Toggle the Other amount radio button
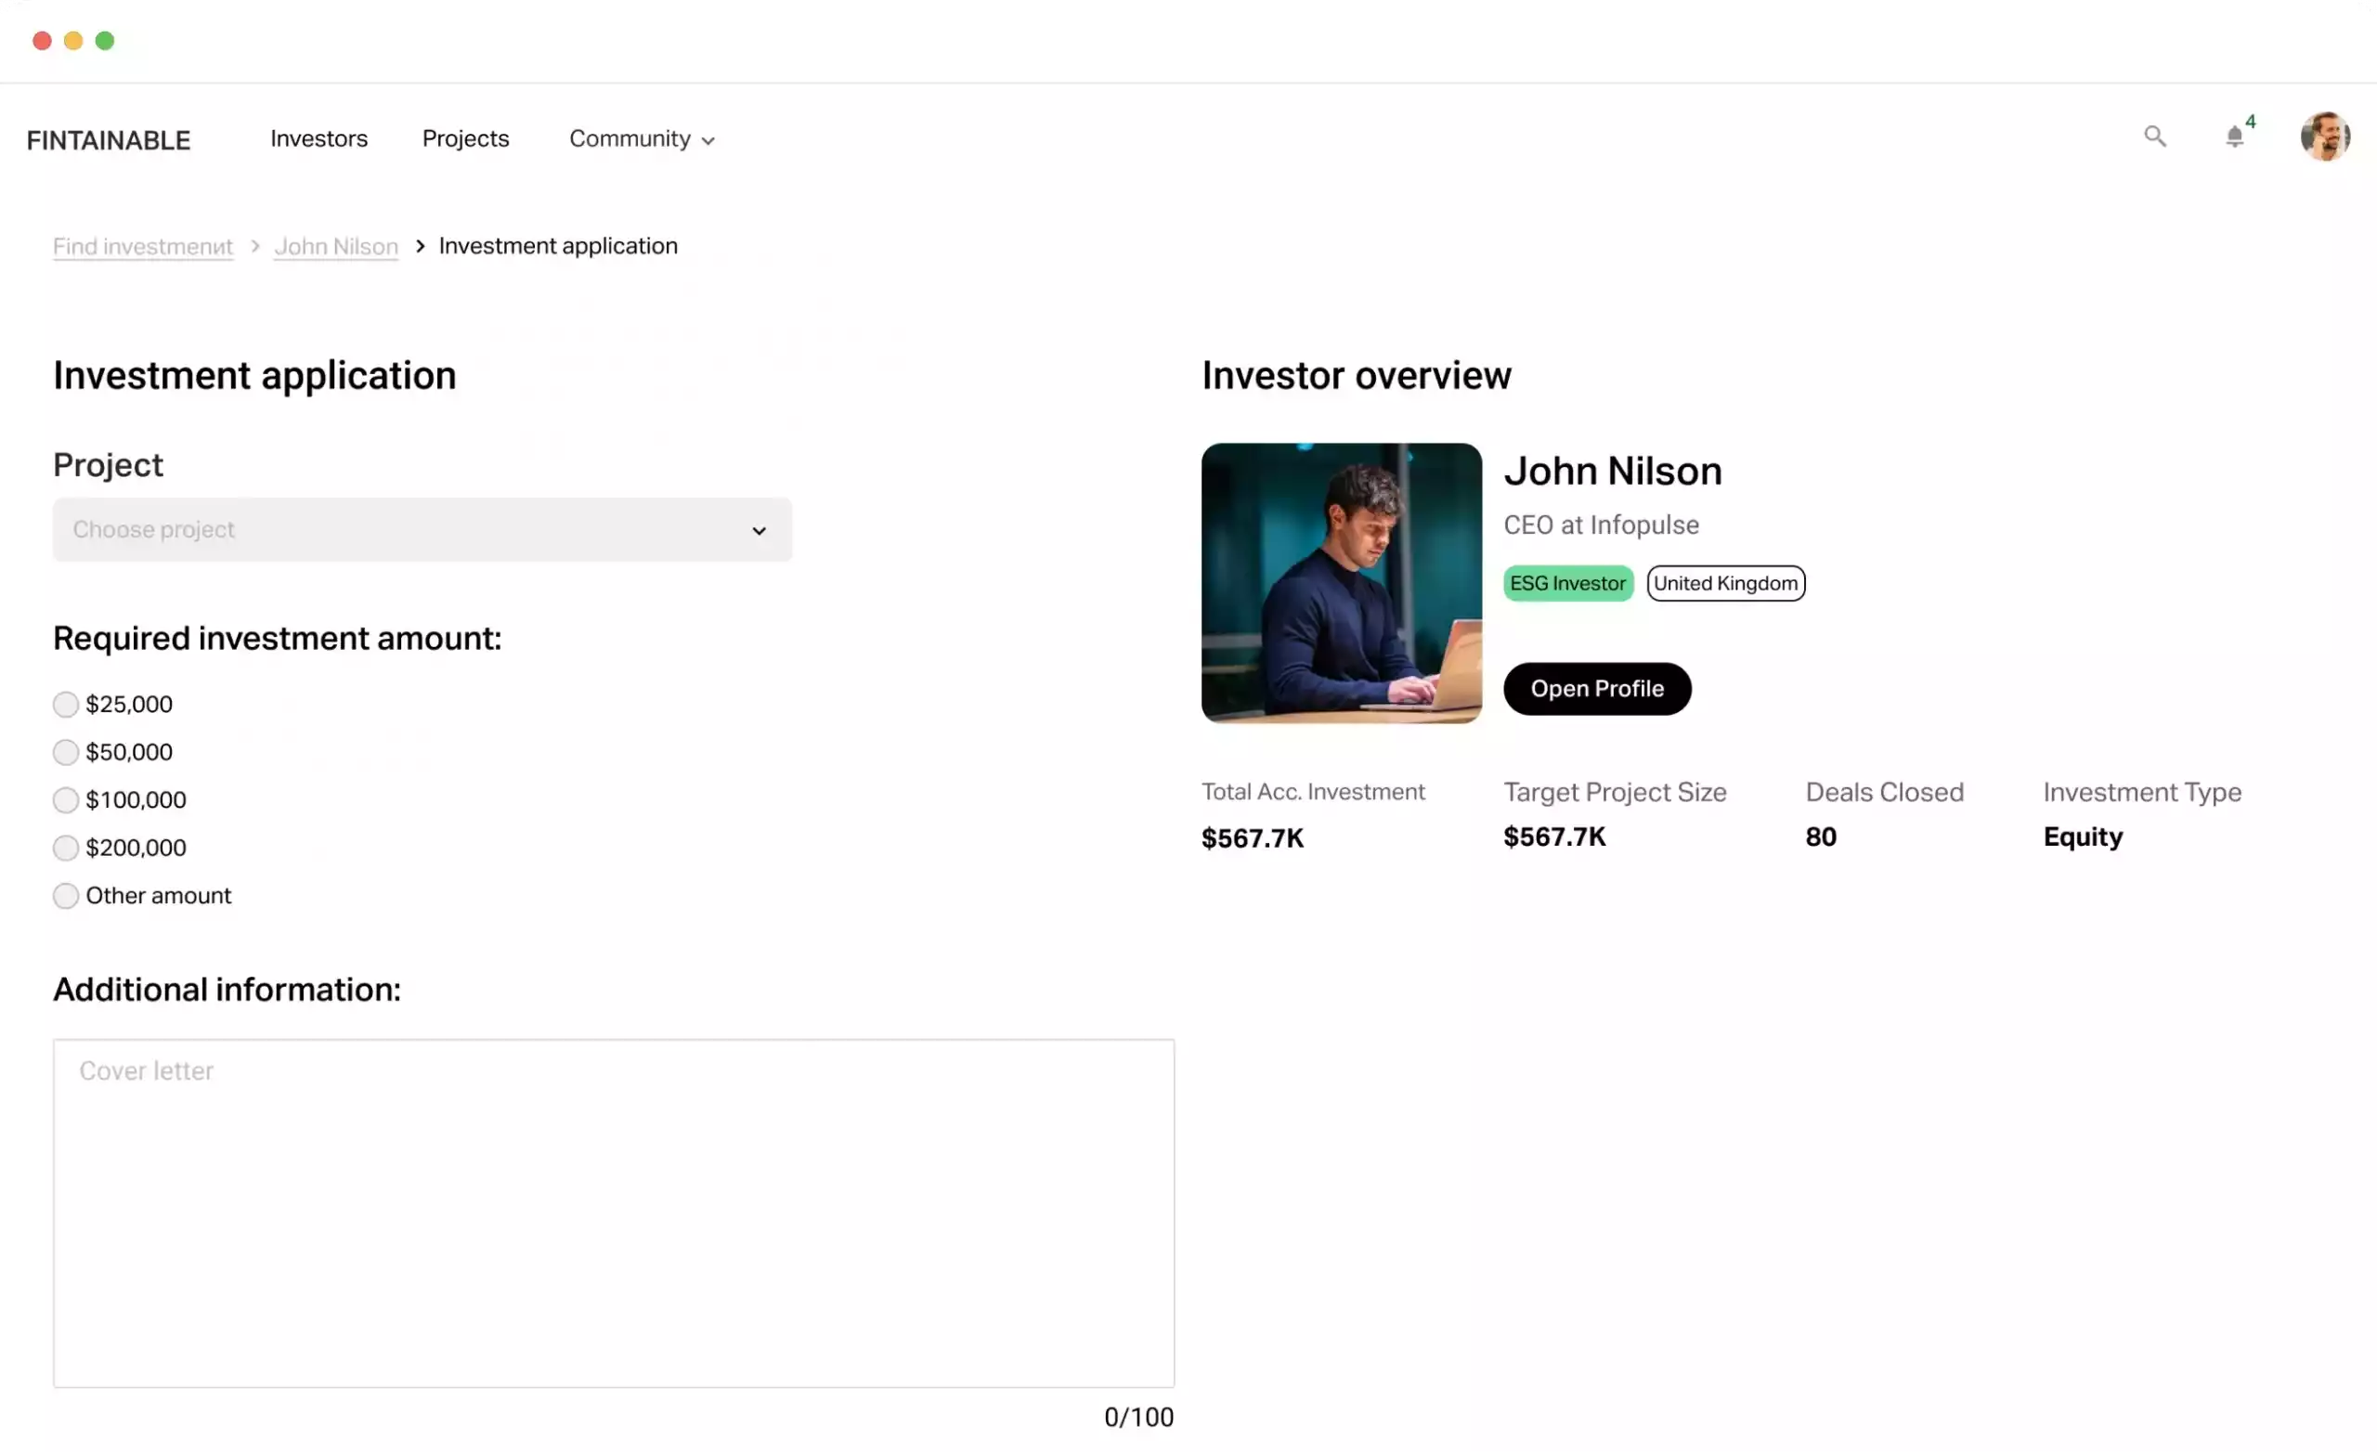The height and width of the screenshot is (1452, 2377). (64, 895)
